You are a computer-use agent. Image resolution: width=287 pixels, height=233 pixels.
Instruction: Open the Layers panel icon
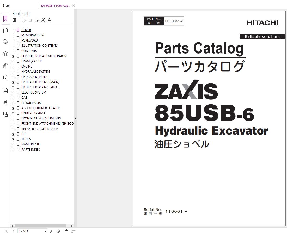pyautogui.click(x=5, y=54)
